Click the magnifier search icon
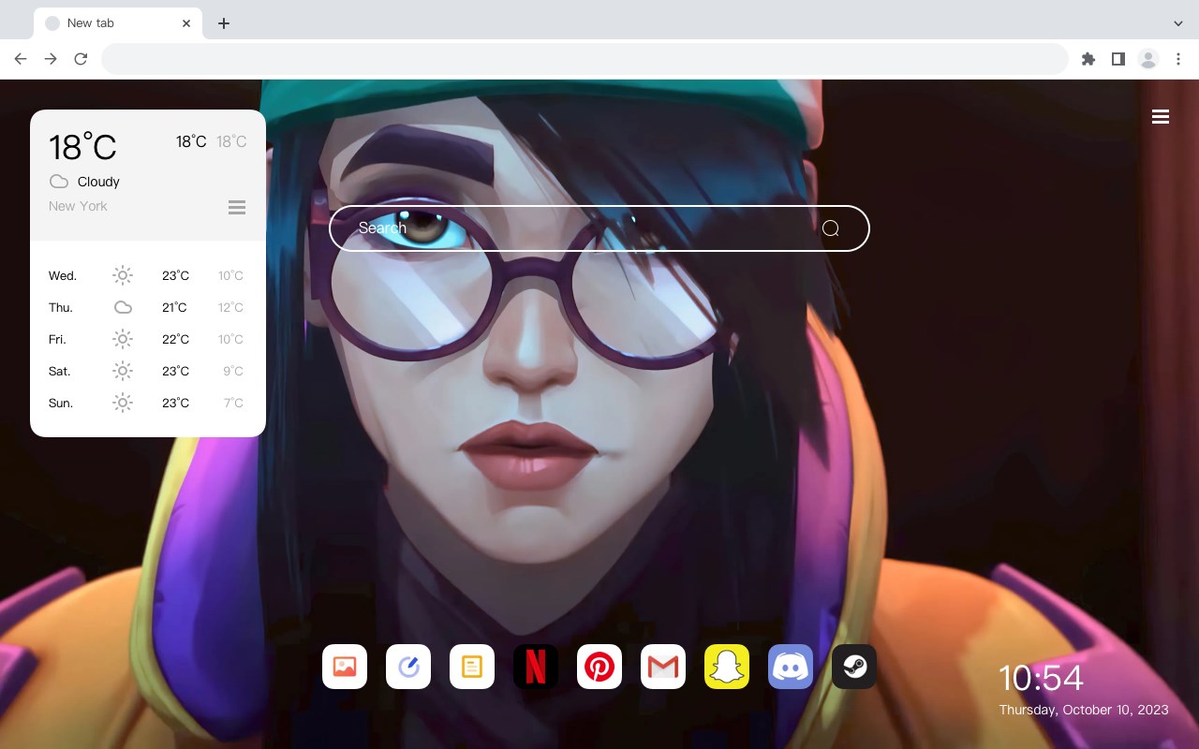1199x749 pixels. pos(831,228)
